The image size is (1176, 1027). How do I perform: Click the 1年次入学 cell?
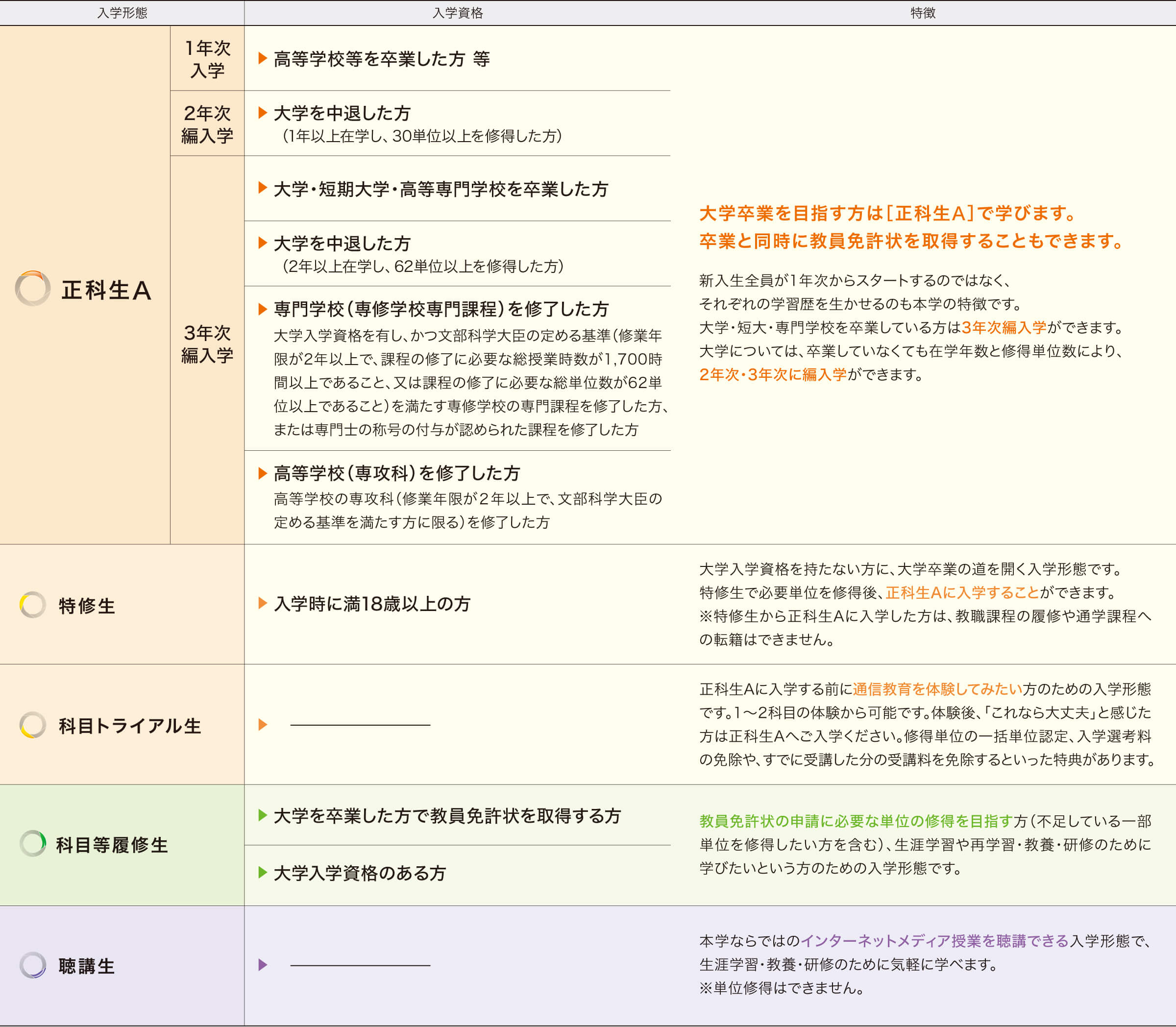(207, 58)
